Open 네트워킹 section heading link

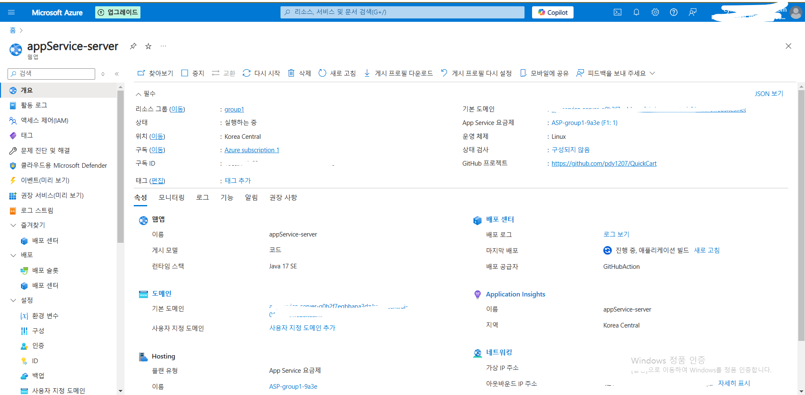(499, 353)
